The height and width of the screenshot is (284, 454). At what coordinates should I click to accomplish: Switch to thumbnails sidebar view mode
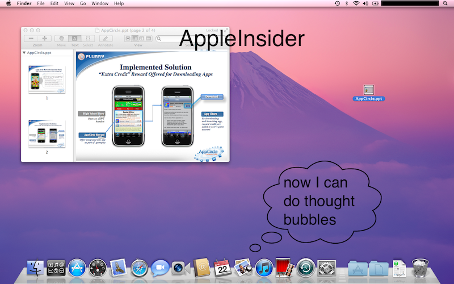pyautogui.click(x=135, y=39)
